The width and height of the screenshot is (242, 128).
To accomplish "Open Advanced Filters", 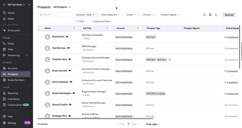I will coord(101,21).
